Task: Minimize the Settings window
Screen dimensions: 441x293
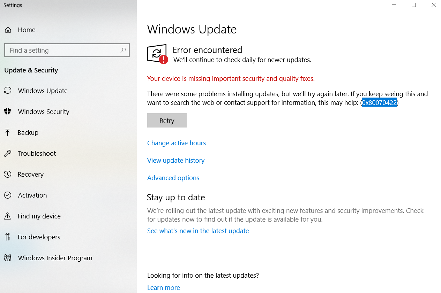Action: pos(394,5)
